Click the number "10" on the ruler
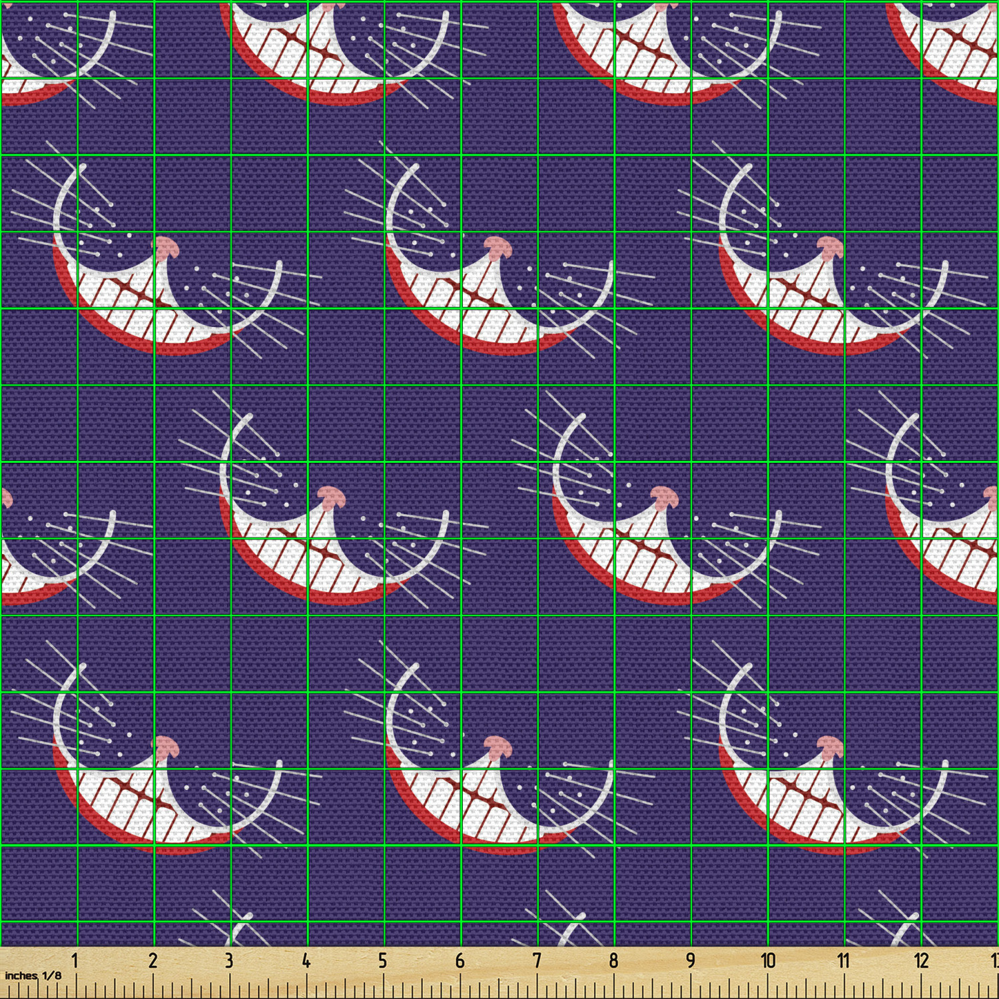This screenshot has width=999, height=999. (x=768, y=960)
